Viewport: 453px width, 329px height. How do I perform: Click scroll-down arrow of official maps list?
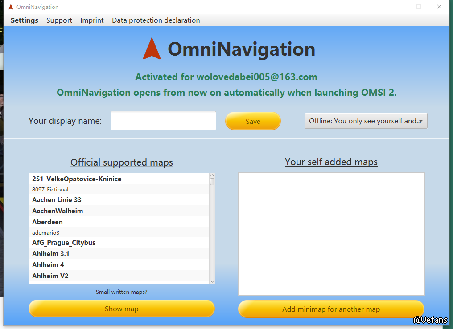coord(212,281)
